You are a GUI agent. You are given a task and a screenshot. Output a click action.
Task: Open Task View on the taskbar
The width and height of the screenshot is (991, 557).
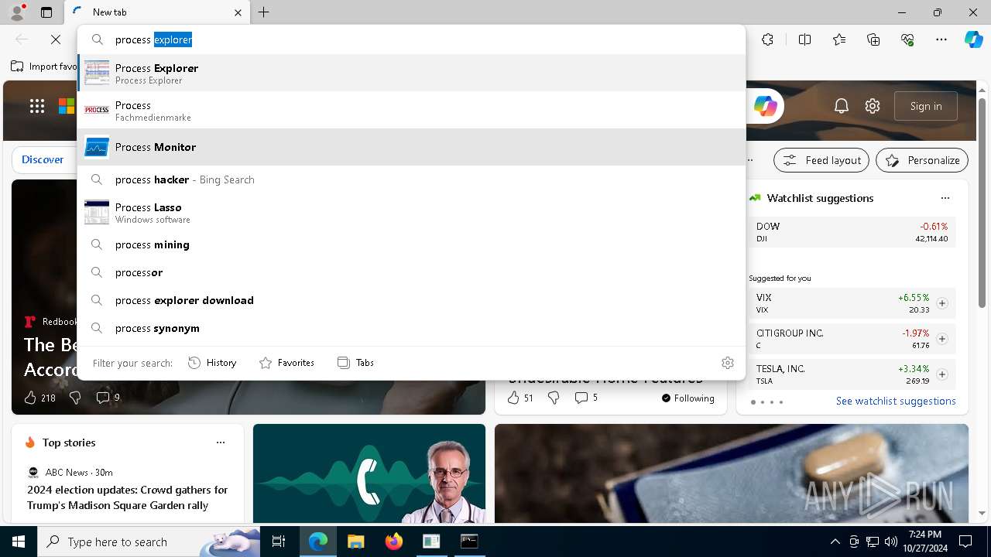[279, 542]
